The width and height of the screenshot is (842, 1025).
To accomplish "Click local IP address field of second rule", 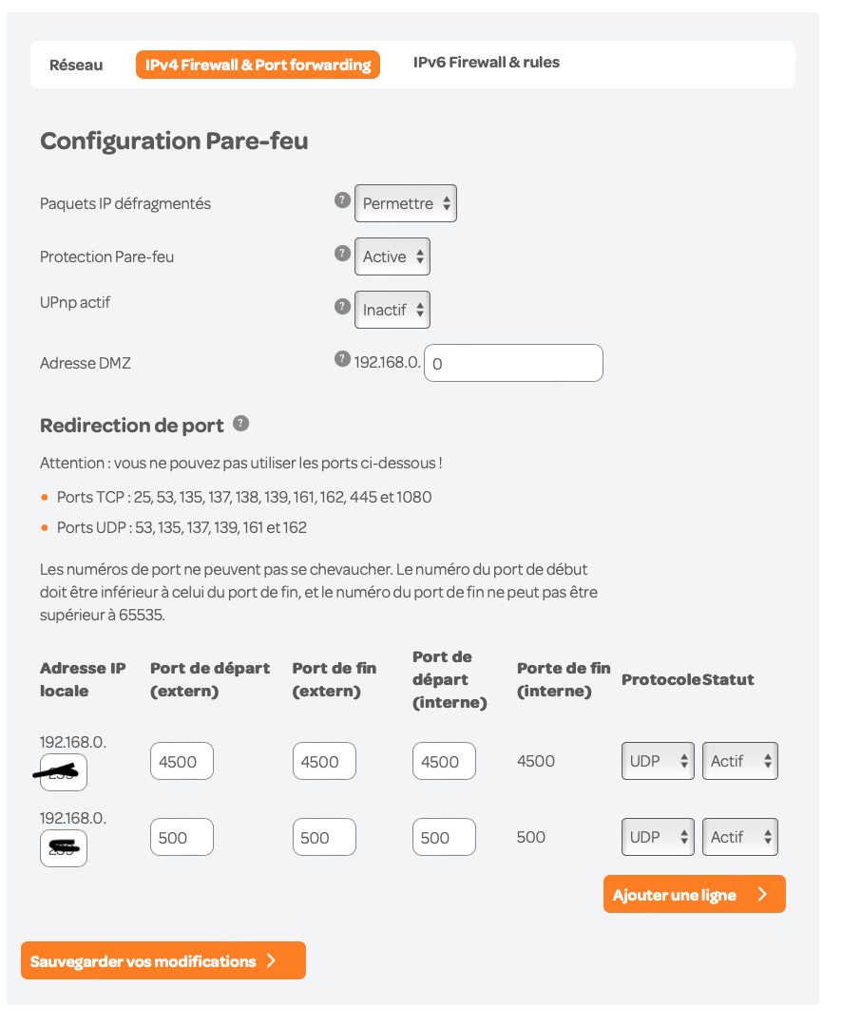I will pos(64,848).
